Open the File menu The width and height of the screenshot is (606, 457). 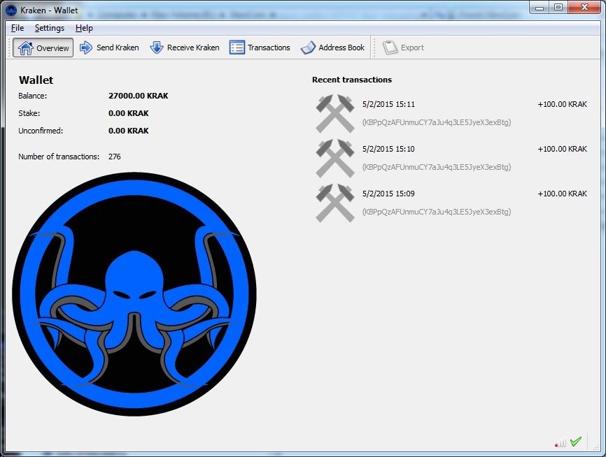click(17, 28)
